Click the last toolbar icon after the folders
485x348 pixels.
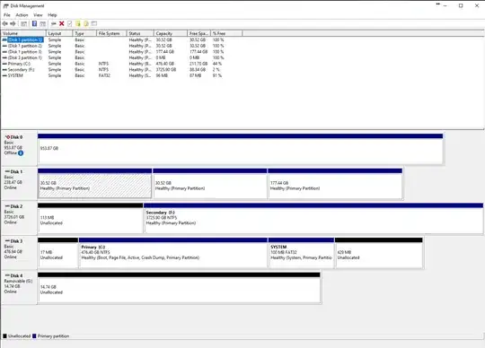pyautogui.click(x=94, y=23)
